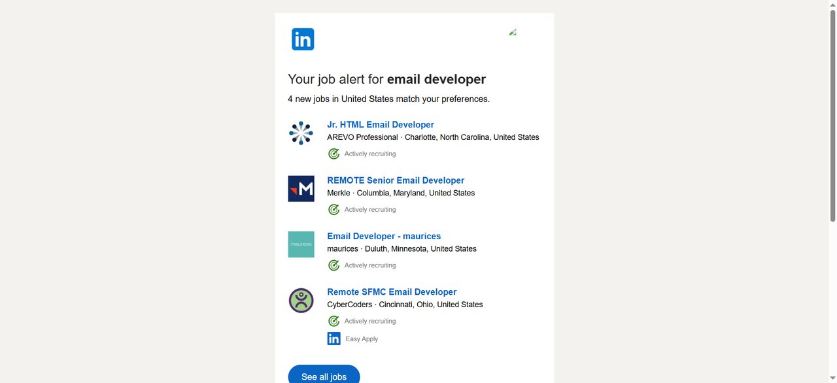The height and width of the screenshot is (383, 837).
Task: Click the Easy Apply label text
Action: coord(362,339)
